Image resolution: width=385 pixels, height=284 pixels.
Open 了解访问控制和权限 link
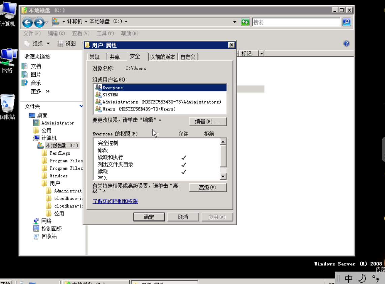point(115,201)
